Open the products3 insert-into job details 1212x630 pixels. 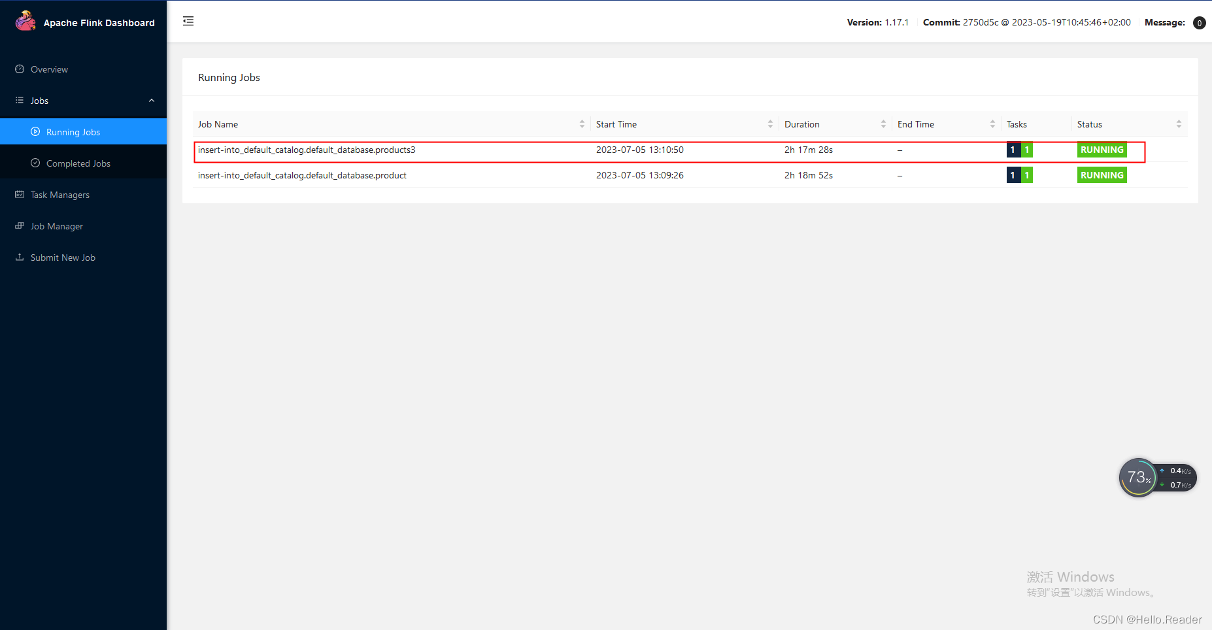tap(307, 150)
